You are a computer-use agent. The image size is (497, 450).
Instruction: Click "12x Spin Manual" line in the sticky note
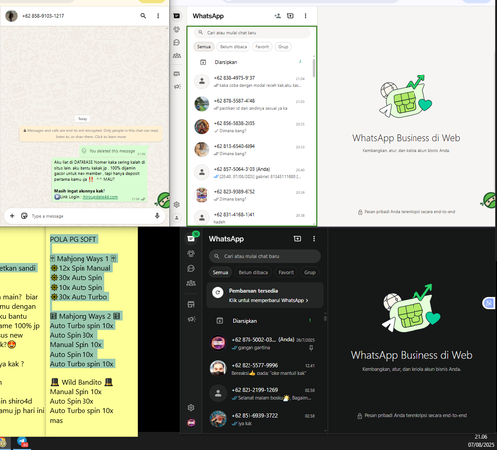[81, 268]
